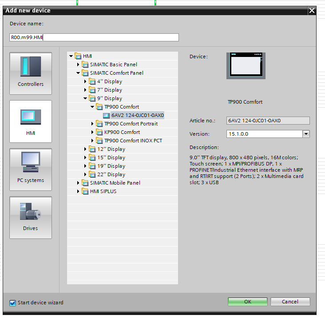Select the SIMATIC Basic Panel label
Image resolution: width=325 pixels, height=319 pixels.
tap(114, 65)
